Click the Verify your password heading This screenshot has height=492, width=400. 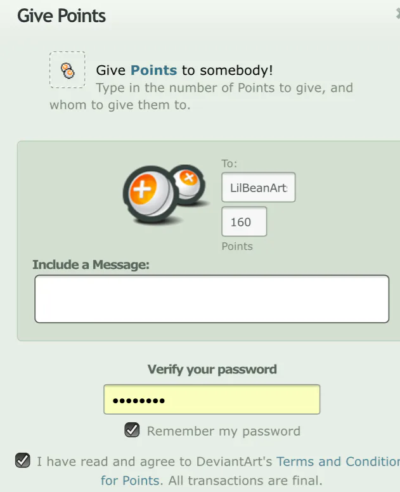click(x=212, y=369)
